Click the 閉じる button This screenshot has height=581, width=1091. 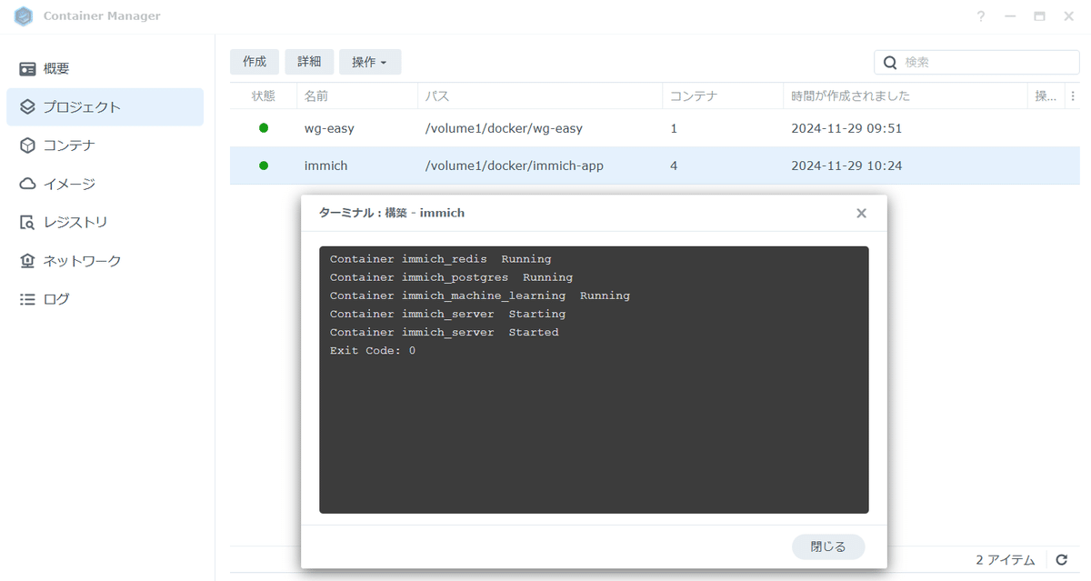[827, 546]
